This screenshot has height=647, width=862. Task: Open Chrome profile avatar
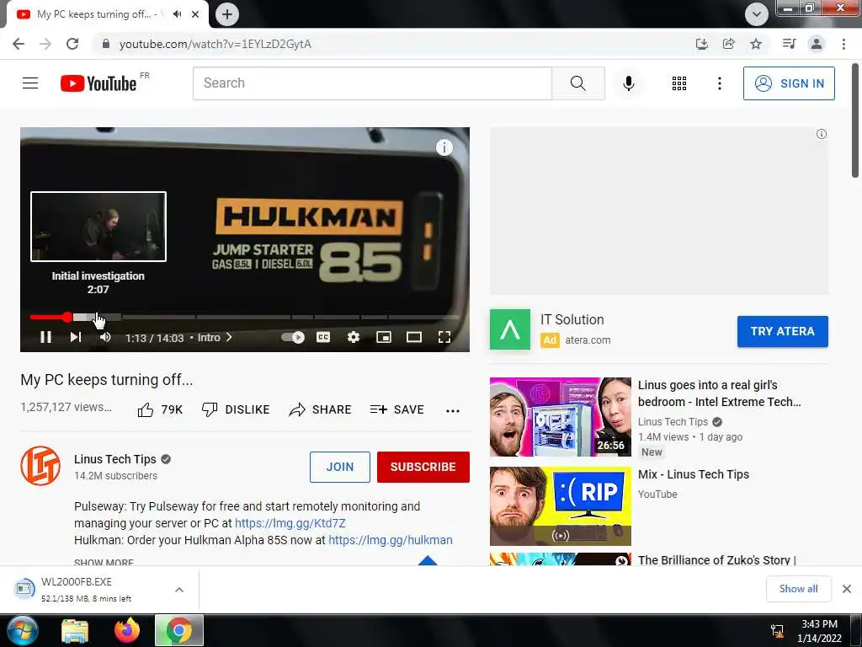coord(817,44)
